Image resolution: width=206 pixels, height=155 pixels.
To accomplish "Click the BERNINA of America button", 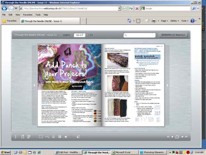I will (173, 35).
